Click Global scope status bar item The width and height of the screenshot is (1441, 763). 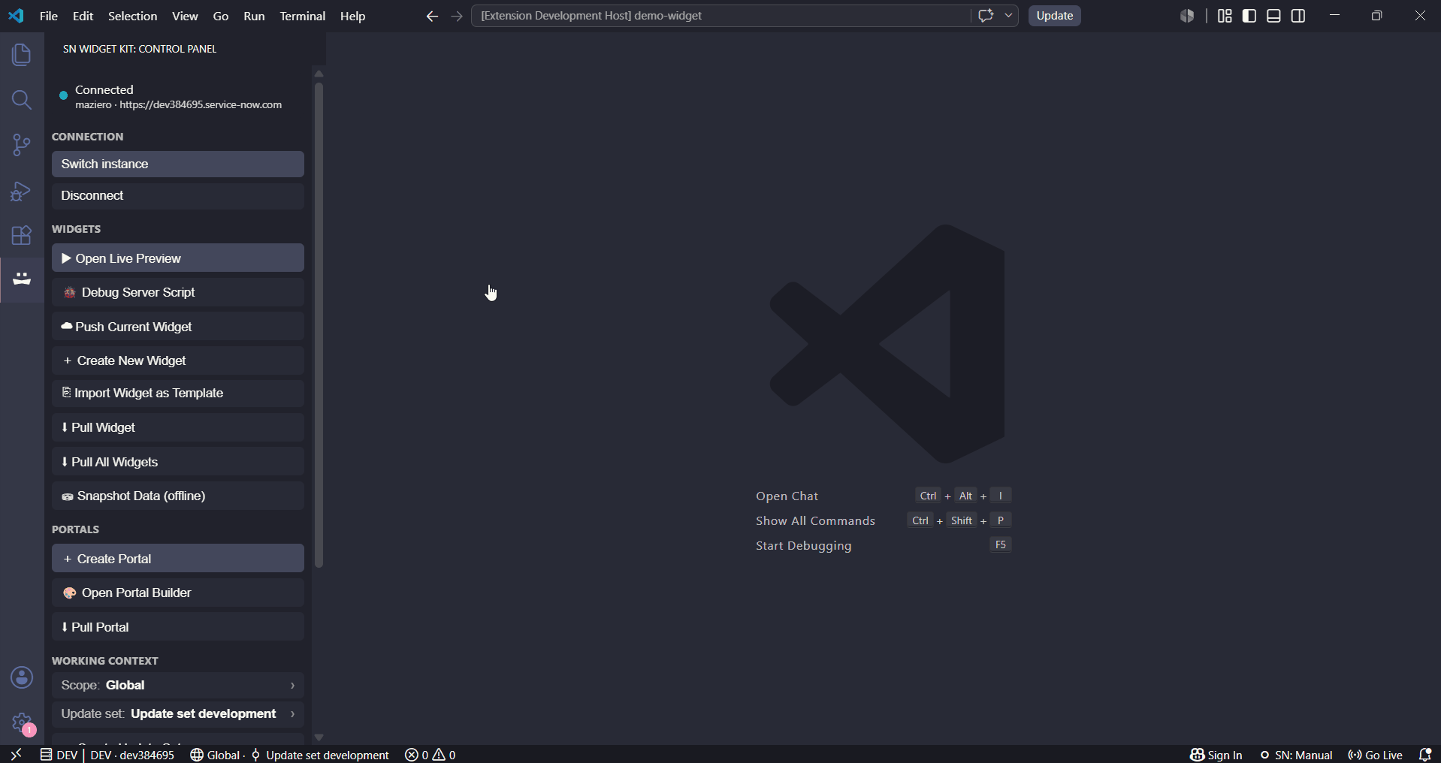[215, 755]
